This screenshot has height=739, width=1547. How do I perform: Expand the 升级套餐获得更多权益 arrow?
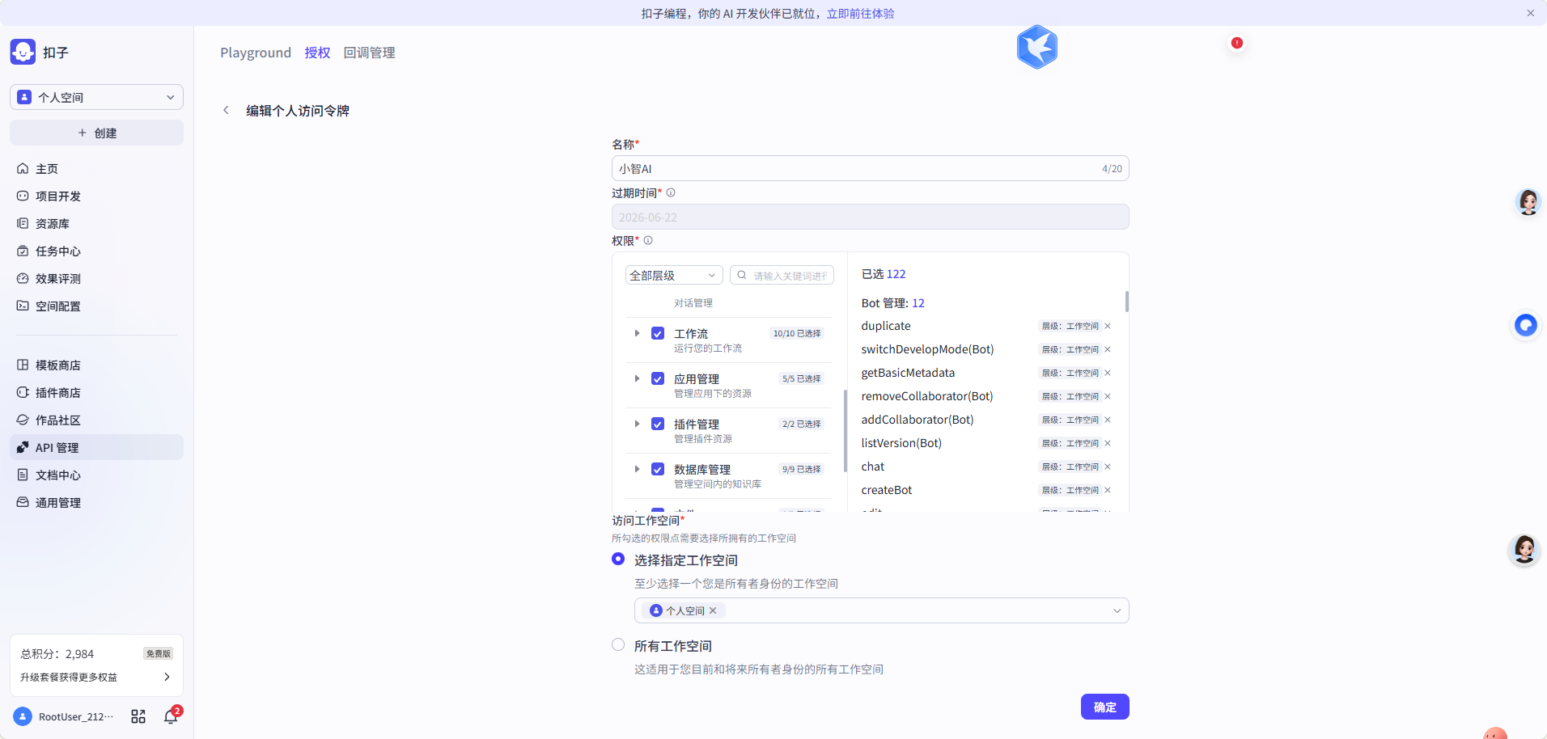167,677
